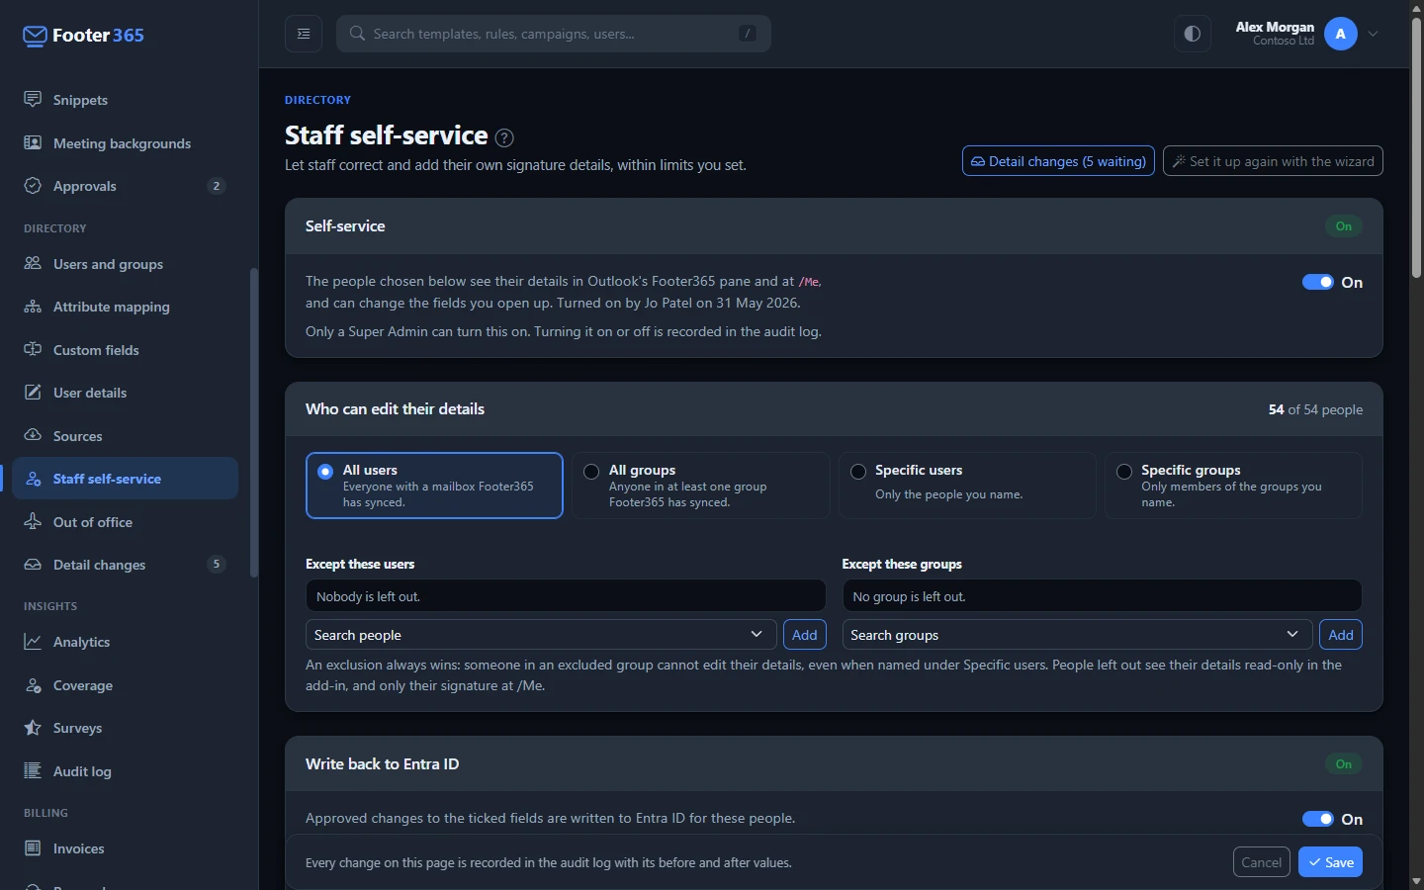
Task: Click the Custom fields icon
Action: pyautogui.click(x=33, y=350)
